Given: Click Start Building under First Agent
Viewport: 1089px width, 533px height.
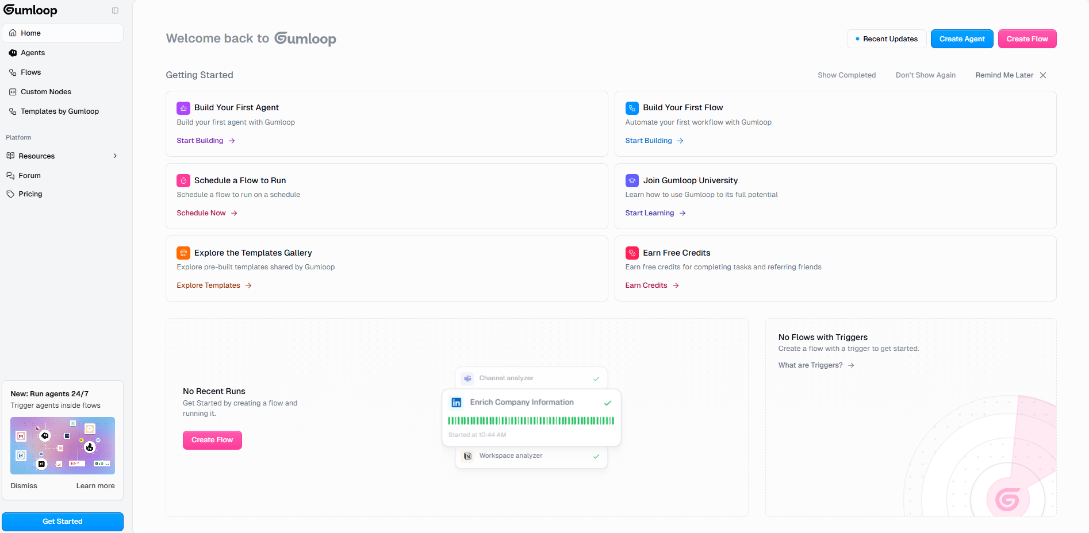Looking at the screenshot, I should pyautogui.click(x=200, y=141).
